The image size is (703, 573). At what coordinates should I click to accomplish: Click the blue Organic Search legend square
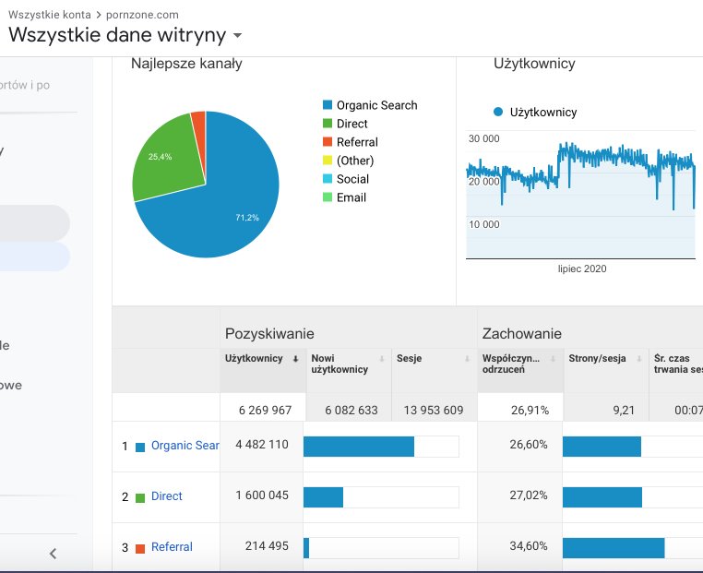[x=327, y=106]
